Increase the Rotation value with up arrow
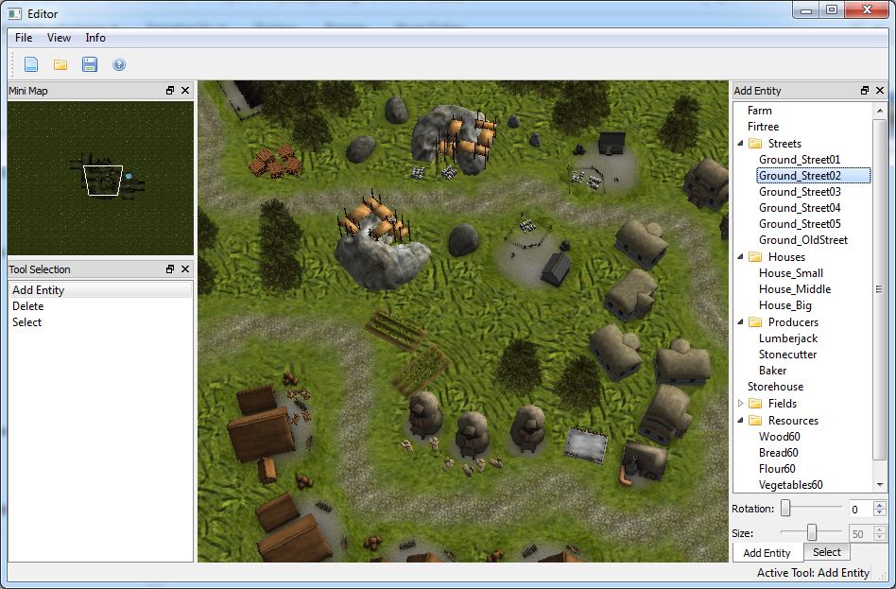The height and width of the screenshot is (589, 896). [880, 505]
